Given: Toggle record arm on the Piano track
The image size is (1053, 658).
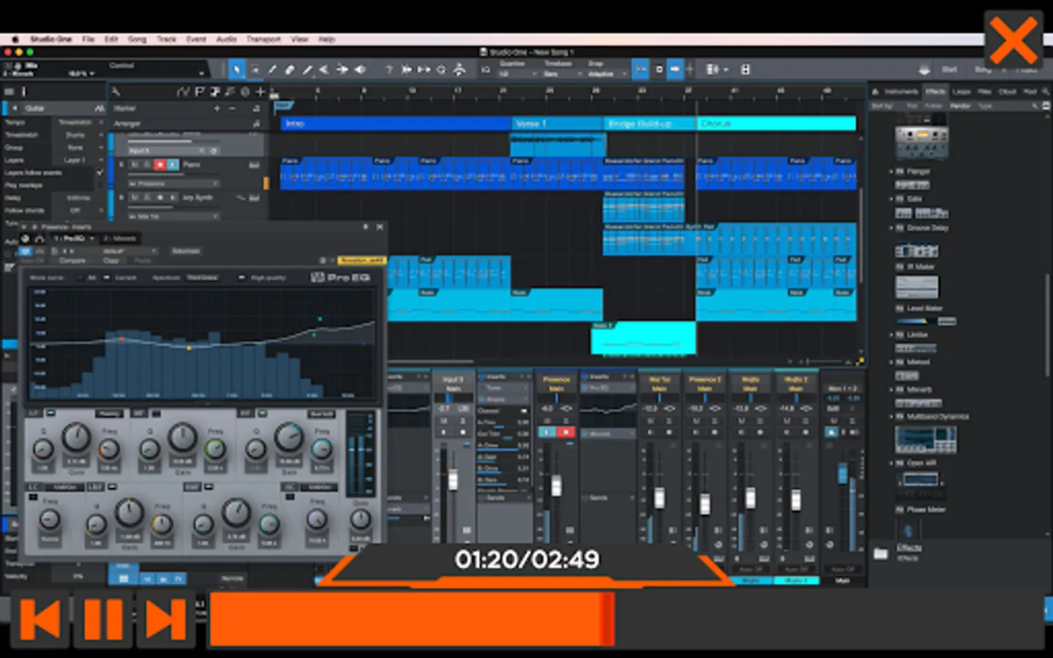Looking at the screenshot, I should click(x=159, y=164).
